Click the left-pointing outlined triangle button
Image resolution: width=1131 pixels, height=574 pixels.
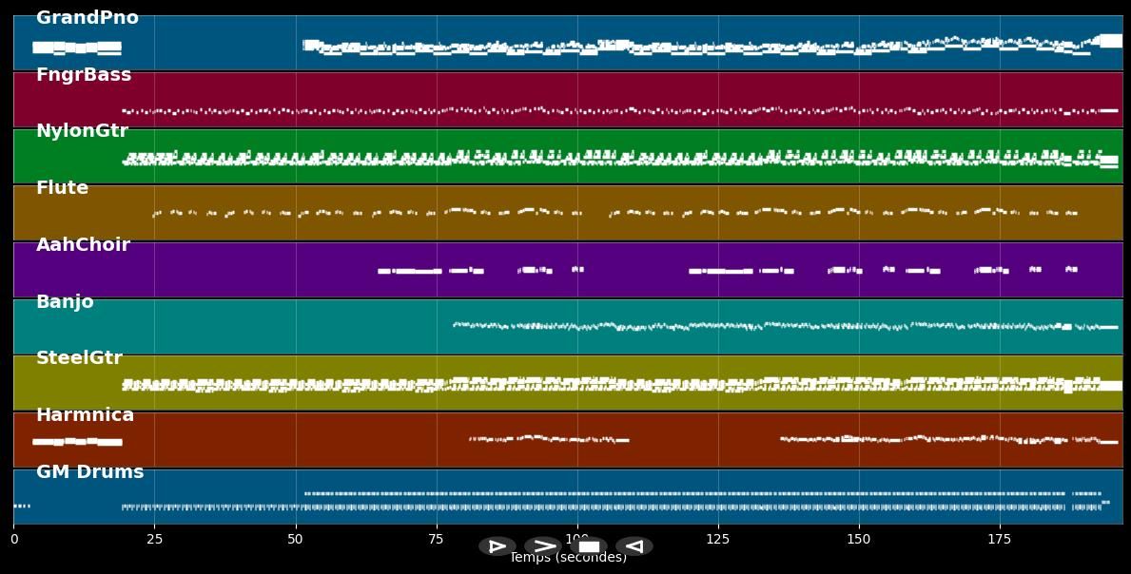pyautogui.click(x=634, y=546)
